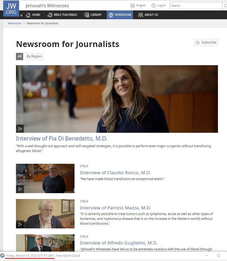Click the ITALY label above Claudio Ronco
This screenshot has width=227, height=261.
tap(84, 166)
